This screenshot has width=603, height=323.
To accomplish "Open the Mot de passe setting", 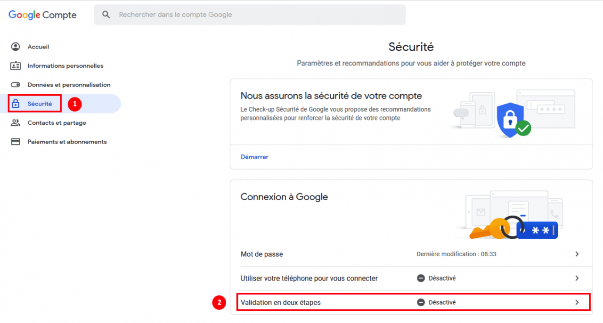I will [x=262, y=254].
